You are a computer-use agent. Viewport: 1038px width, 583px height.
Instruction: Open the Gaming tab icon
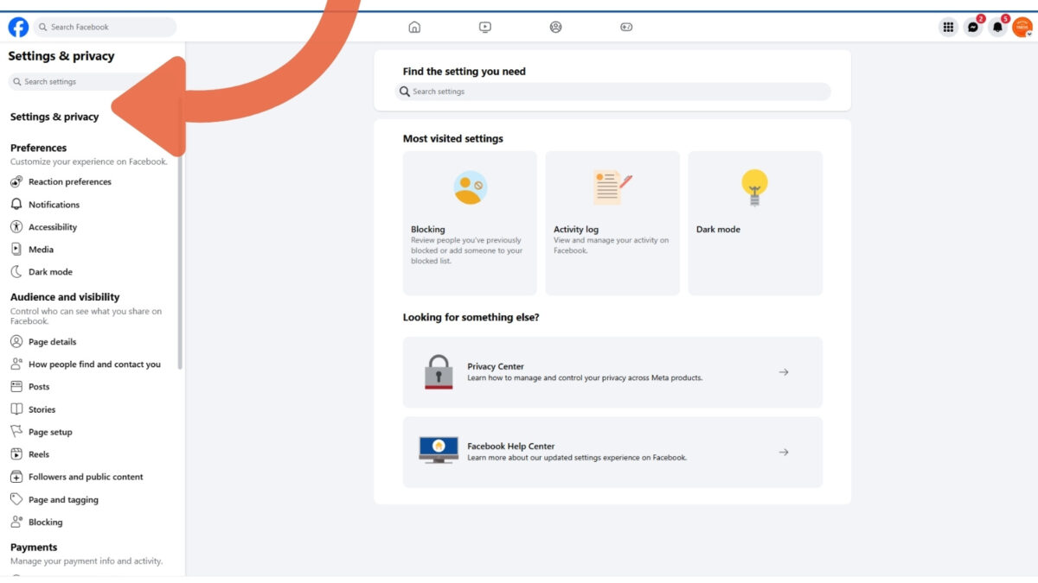(x=626, y=27)
